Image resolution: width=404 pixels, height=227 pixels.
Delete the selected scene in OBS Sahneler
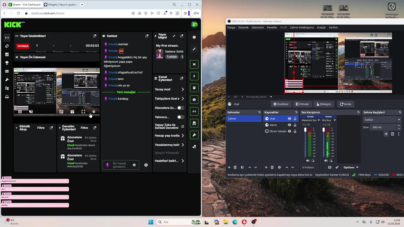[235, 167]
